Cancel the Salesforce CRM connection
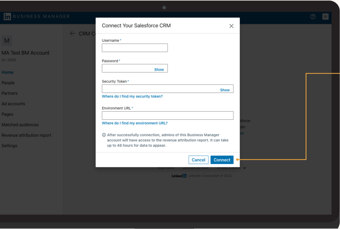The width and height of the screenshot is (340, 229). tap(198, 160)
